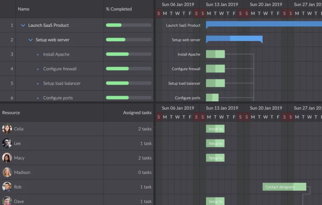Image resolution: width=322 pixels, height=205 pixels.
Task: Click the Madison resource name
Action: click(22, 172)
